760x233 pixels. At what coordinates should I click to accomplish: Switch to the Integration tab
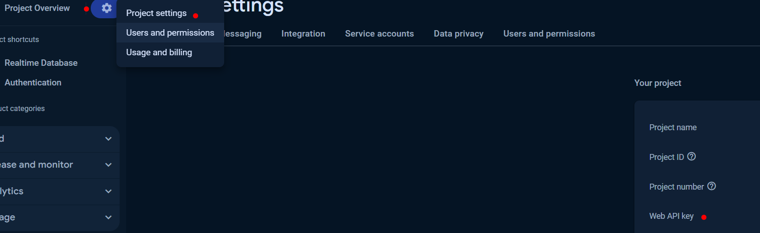click(x=303, y=34)
